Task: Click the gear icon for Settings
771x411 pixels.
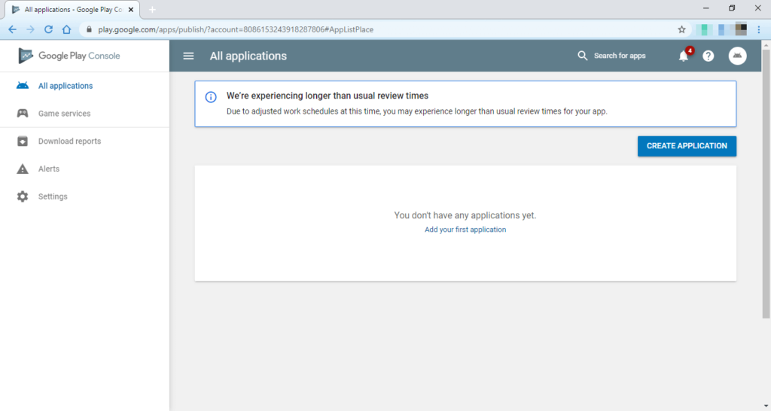Action: [23, 196]
